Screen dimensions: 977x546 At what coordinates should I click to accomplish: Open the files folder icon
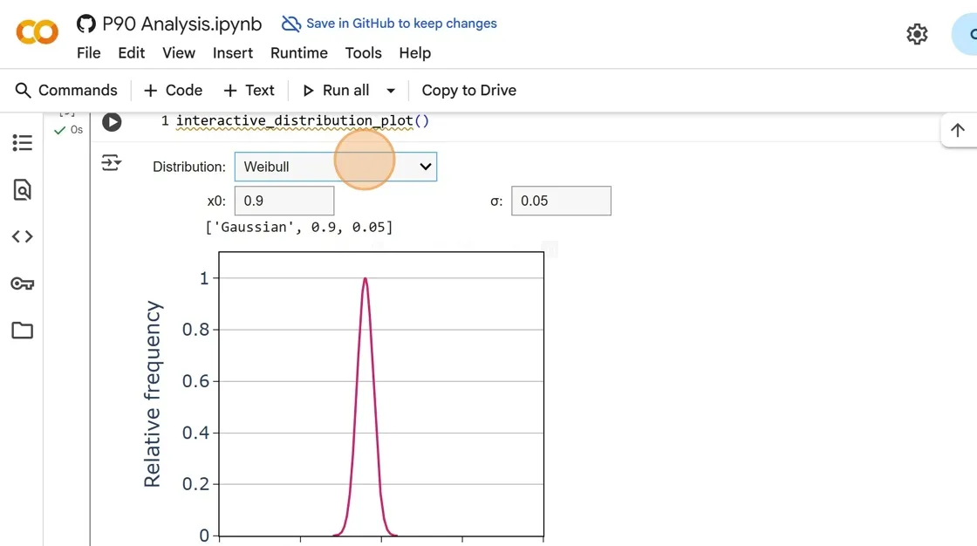22,331
